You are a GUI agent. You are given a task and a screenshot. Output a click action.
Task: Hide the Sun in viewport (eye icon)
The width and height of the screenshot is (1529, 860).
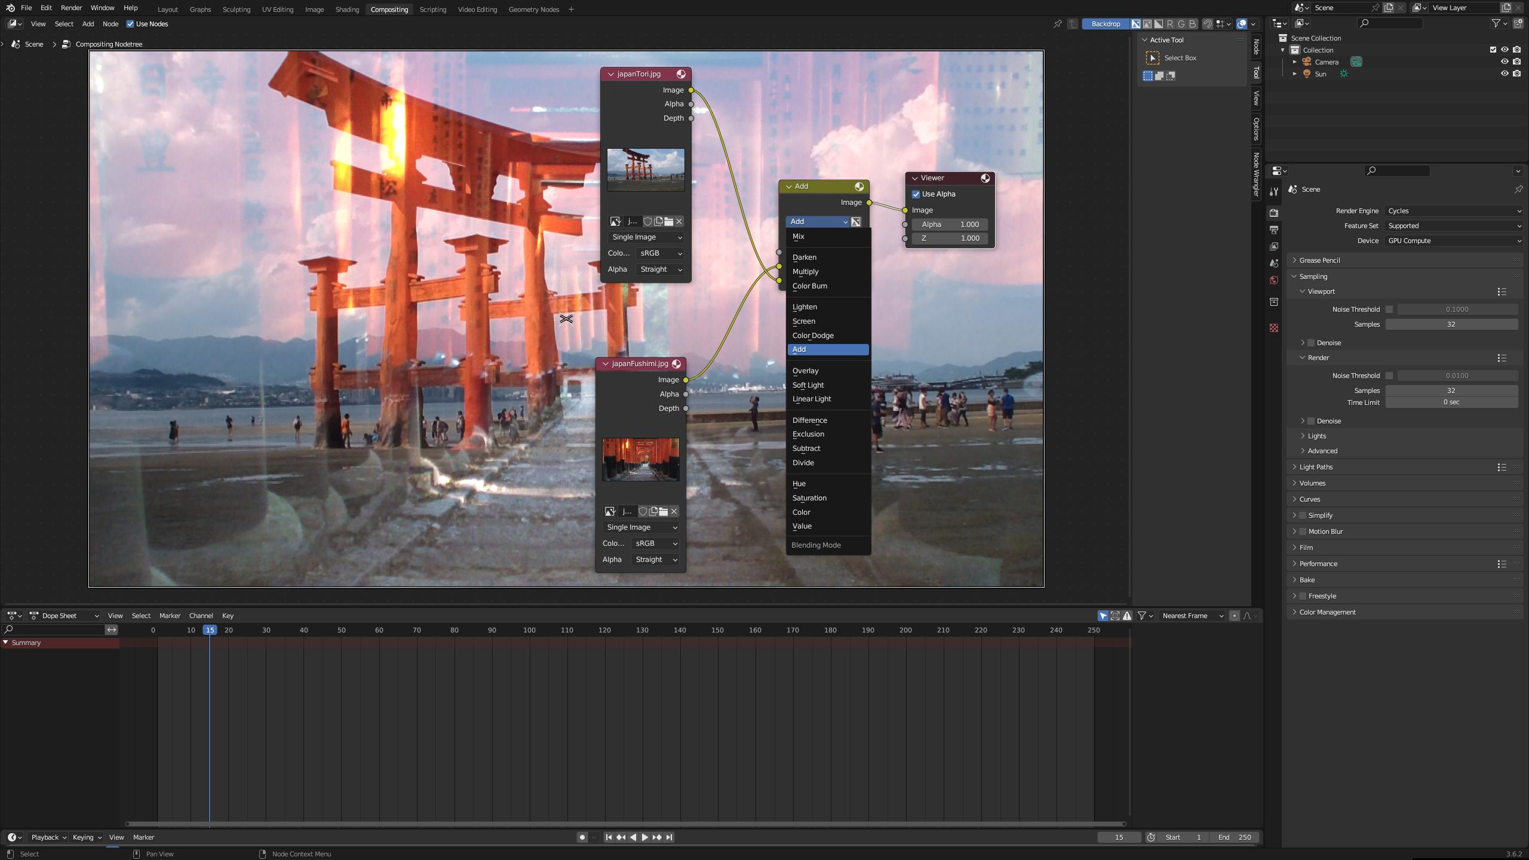tap(1505, 74)
